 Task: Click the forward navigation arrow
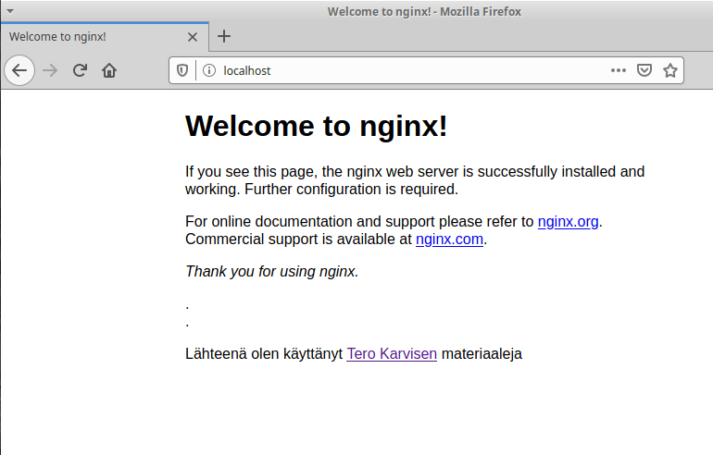50,70
